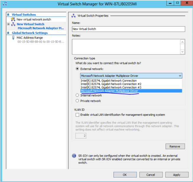193x182 pixels.
Task: Select Microsoft Network Adapter M... subitem
Action: pyautogui.click(x=41, y=28)
